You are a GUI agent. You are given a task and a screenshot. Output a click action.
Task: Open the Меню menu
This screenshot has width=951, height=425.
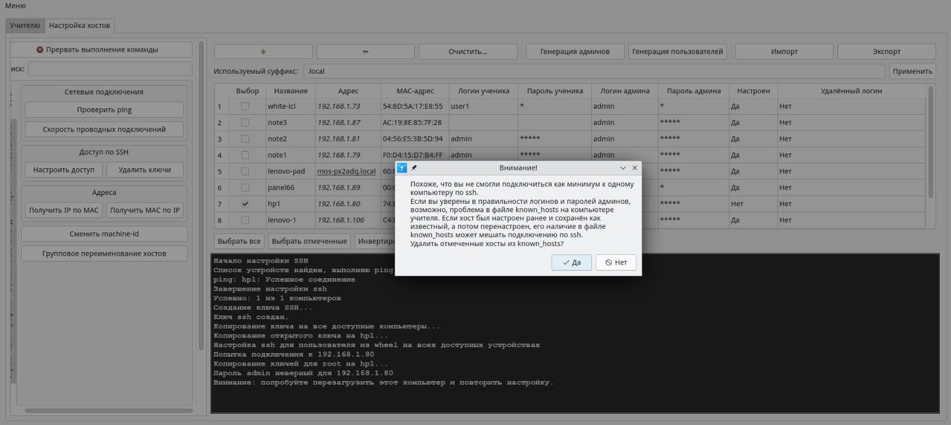click(15, 6)
